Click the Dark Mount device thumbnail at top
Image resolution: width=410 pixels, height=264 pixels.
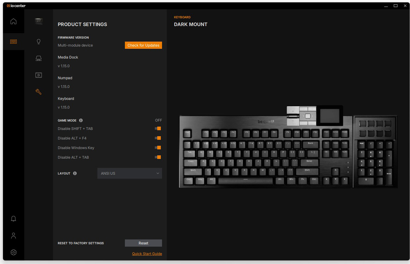point(38,21)
